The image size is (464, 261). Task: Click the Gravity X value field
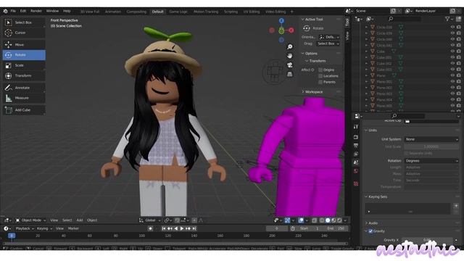[x=427, y=240]
